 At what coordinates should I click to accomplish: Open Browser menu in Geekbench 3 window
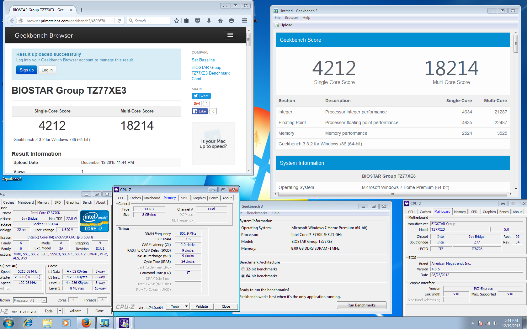tap(291, 18)
